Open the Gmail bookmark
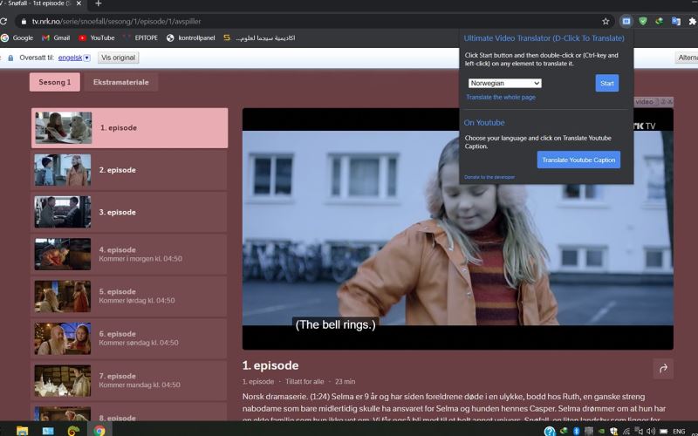This screenshot has width=698, height=436. (56, 37)
